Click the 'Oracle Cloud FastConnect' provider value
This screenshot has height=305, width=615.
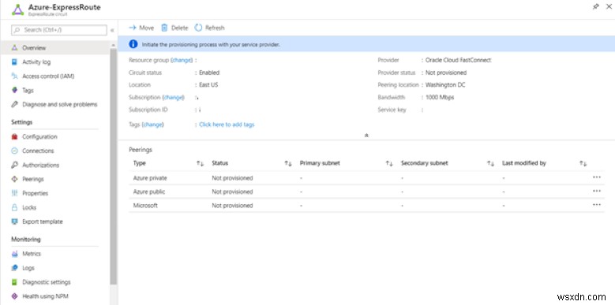pyautogui.click(x=458, y=61)
